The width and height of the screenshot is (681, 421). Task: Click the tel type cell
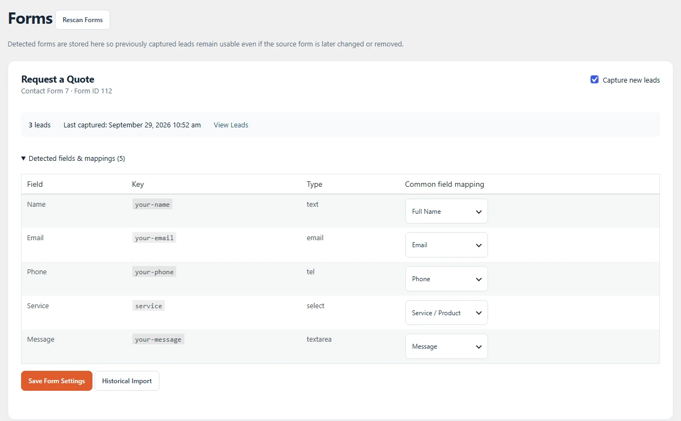[x=310, y=272]
